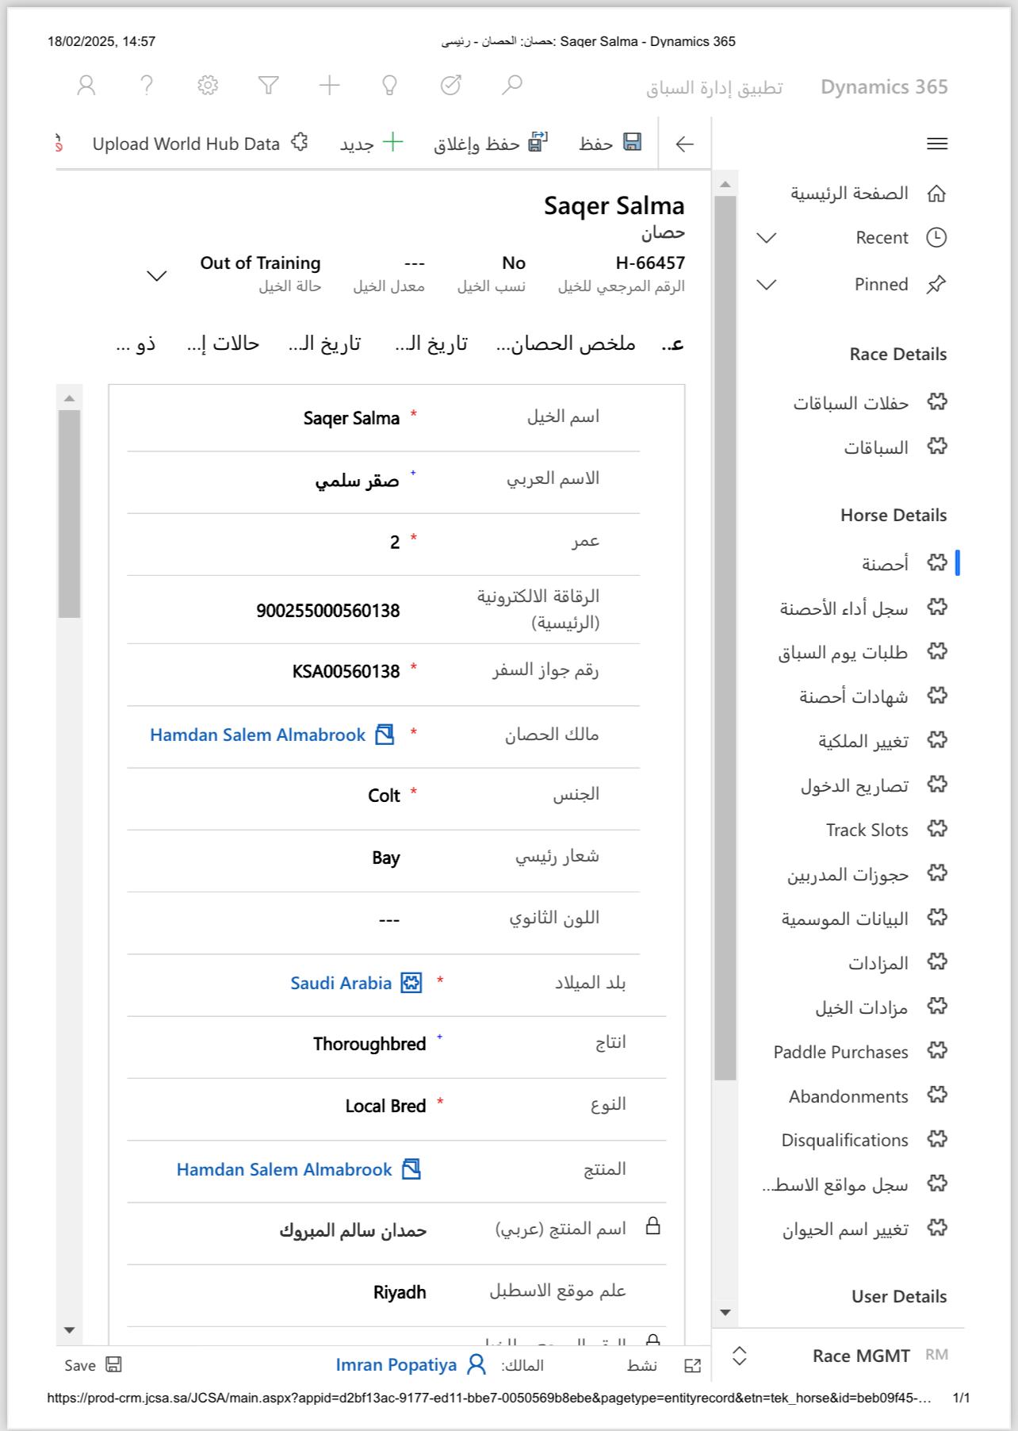Click the sidebar vertical scrollbar thumb
Image resolution: width=1018 pixels, height=1431 pixels.
coord(725,635)
